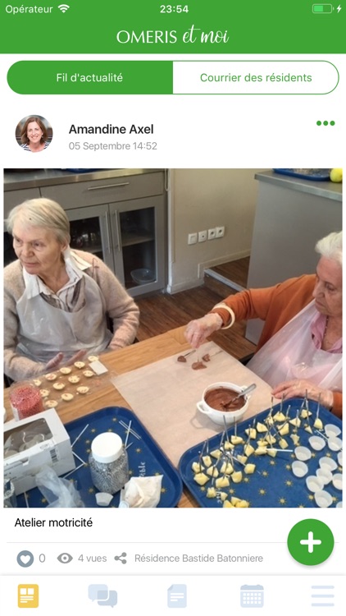Tap the 4 vues count

pos(92,559)
